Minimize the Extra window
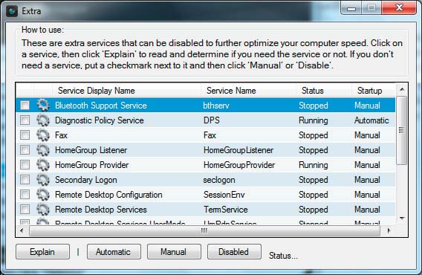 [351, 8]
